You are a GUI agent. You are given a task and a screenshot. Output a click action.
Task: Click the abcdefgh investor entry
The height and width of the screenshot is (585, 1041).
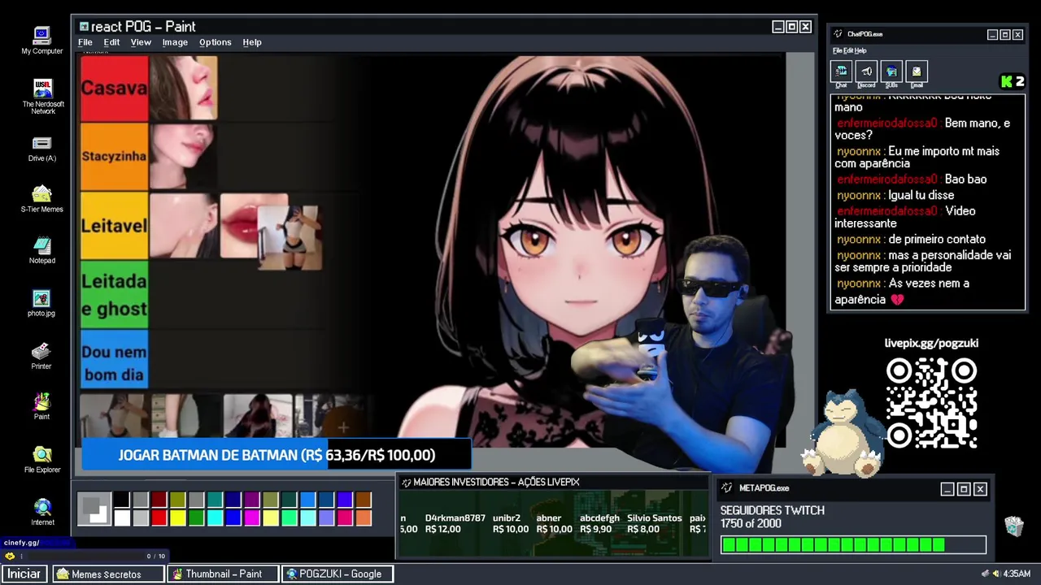coord(599,523)
